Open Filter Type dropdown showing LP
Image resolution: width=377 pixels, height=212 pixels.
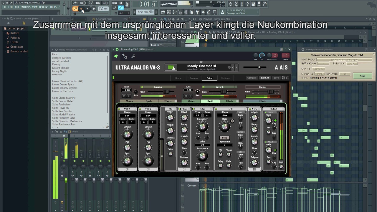[198, 115]
